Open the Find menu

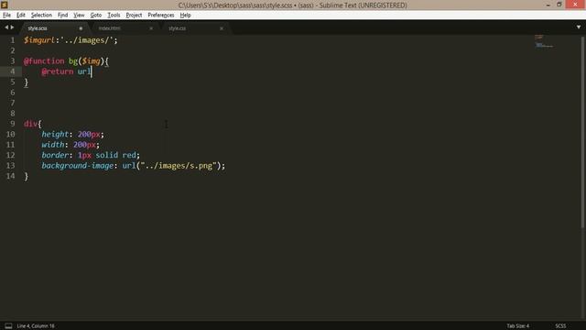[62, 15]
